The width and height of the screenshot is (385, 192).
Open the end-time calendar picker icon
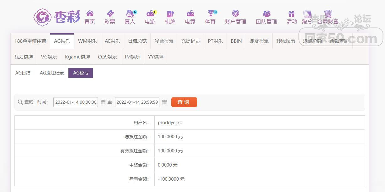pos(164,102)
